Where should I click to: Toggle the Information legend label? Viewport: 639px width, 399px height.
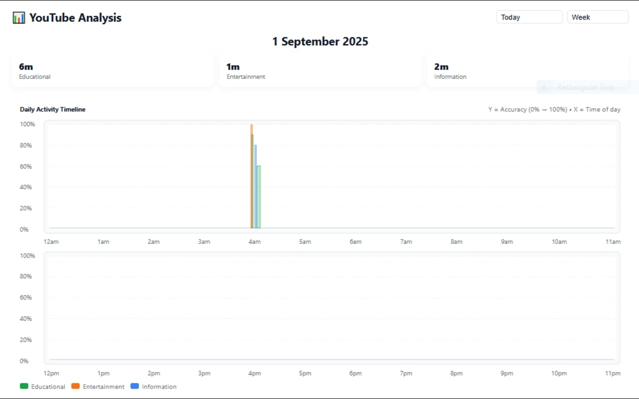(159, 387)
